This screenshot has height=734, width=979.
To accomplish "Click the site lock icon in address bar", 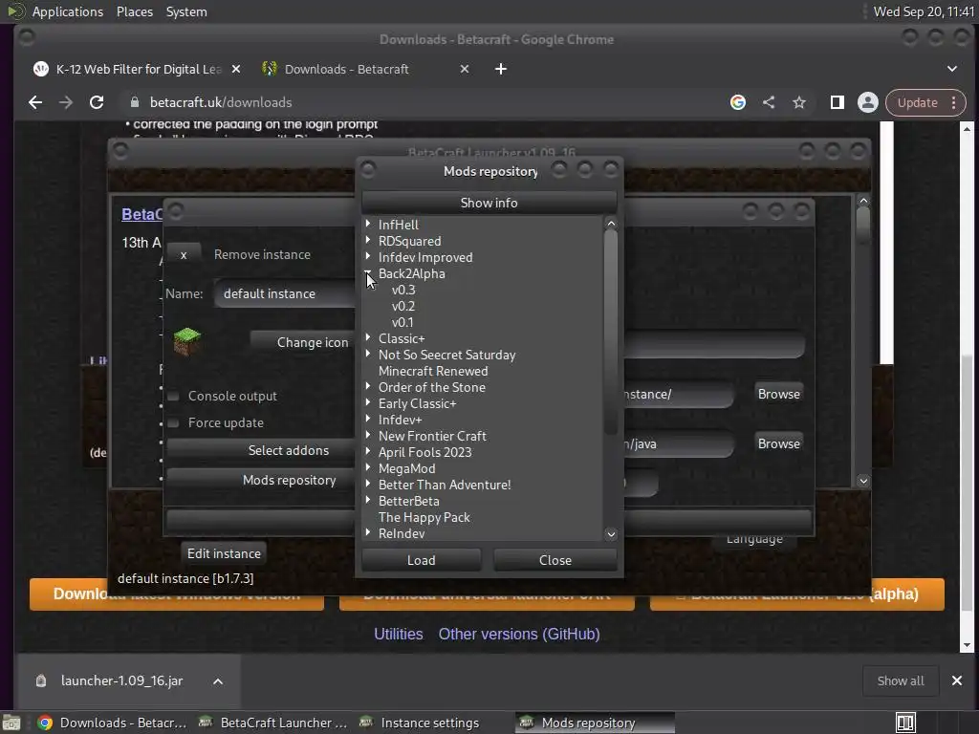I will coord(134,102).
